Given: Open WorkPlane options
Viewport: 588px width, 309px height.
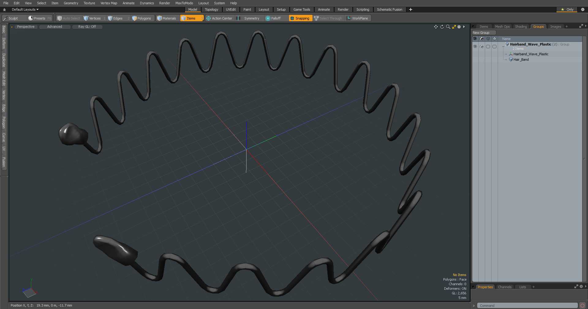Looking at the screenshot, I should click(357, 18).
